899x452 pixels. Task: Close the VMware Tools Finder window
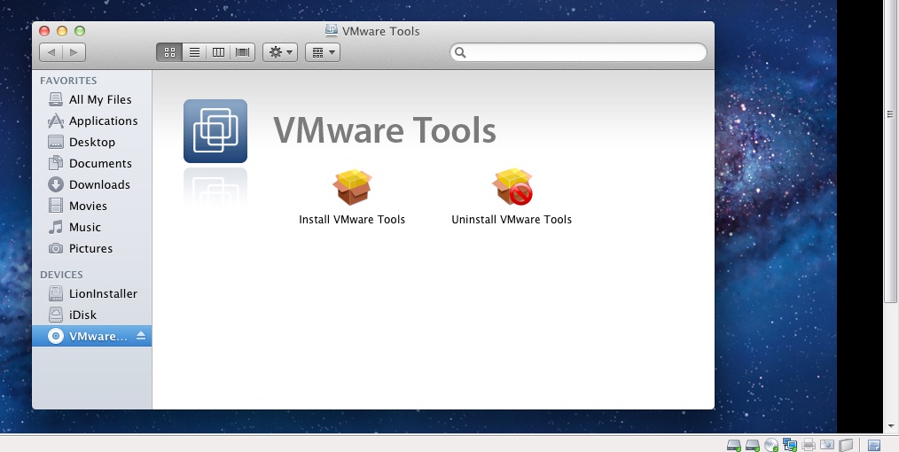44,31
